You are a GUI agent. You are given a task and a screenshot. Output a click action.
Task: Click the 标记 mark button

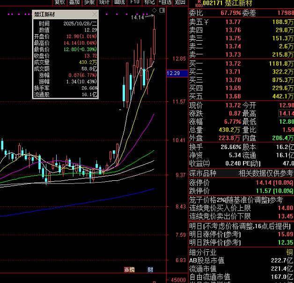(x=149, y=2)
